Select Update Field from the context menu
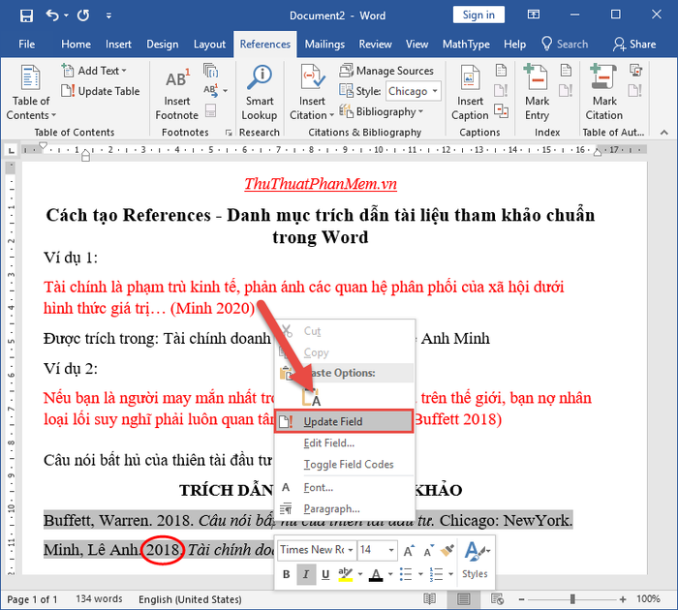The width and height of the screenshot is (678, 610). tap(344, 421)
